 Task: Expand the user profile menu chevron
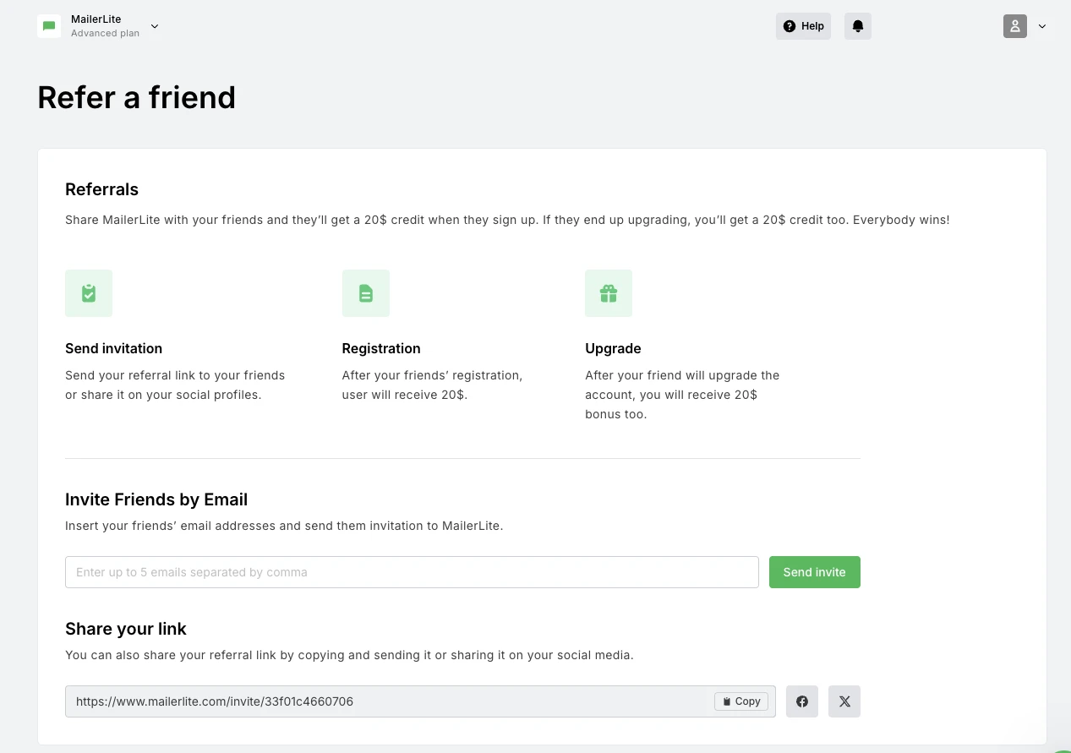tap(1042, 26)
